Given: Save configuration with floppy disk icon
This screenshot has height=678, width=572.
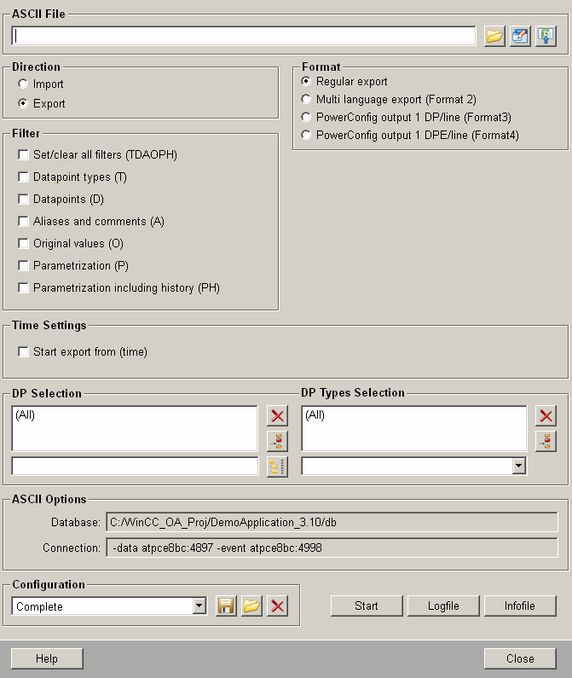Looking at the screenshot, I should coord(226,606).
